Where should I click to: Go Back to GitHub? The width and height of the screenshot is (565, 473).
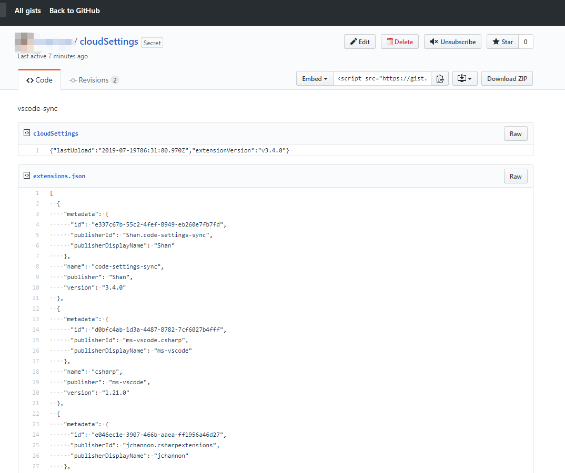pyautogui.click(x=74, y=11)
